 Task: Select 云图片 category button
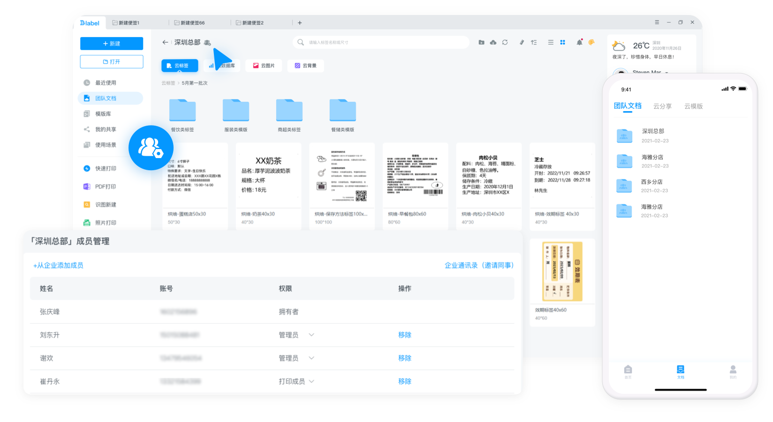click(264, 66)
